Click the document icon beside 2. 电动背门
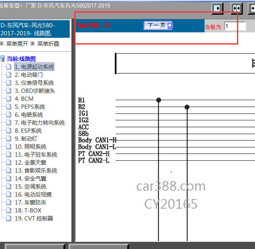The height and width of the screenshot is (249, 255). pyautogui.click(x=9, y=75)
